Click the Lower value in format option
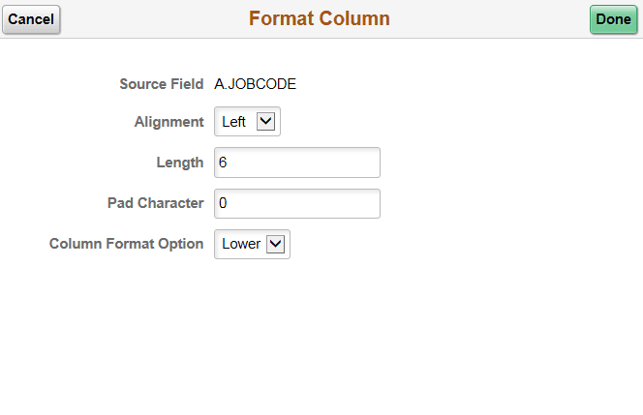 point(240,244)
